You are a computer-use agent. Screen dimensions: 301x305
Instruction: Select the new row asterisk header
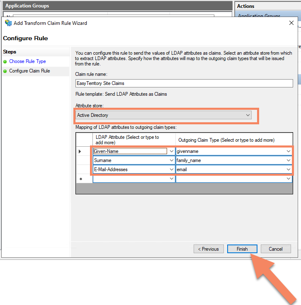tap(84, 179)
